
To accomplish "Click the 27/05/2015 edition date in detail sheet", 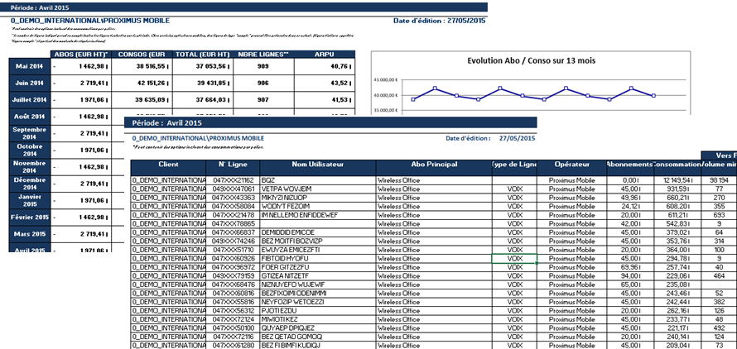I will click(x=517, y=138).
